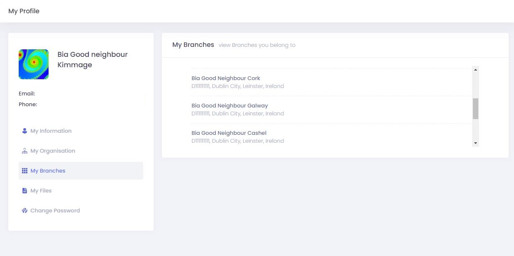
Task: Click the My Branches panel heading
Action: (193, 45)
